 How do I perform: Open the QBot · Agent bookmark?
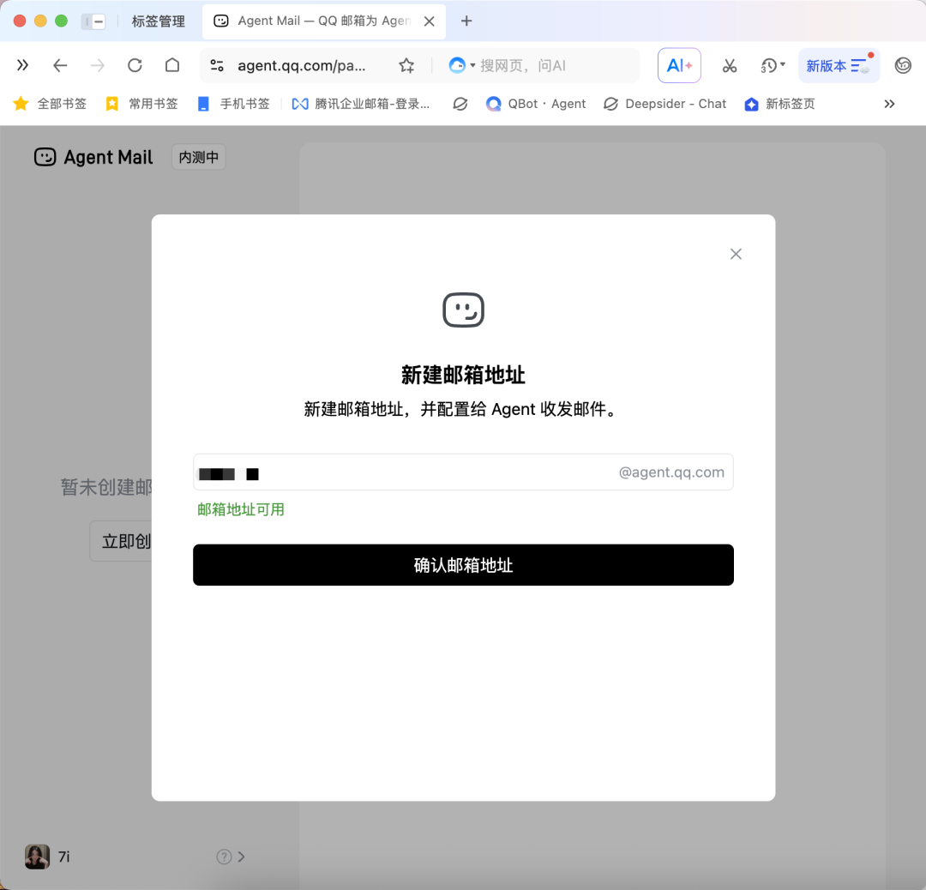tap(536, 104)
